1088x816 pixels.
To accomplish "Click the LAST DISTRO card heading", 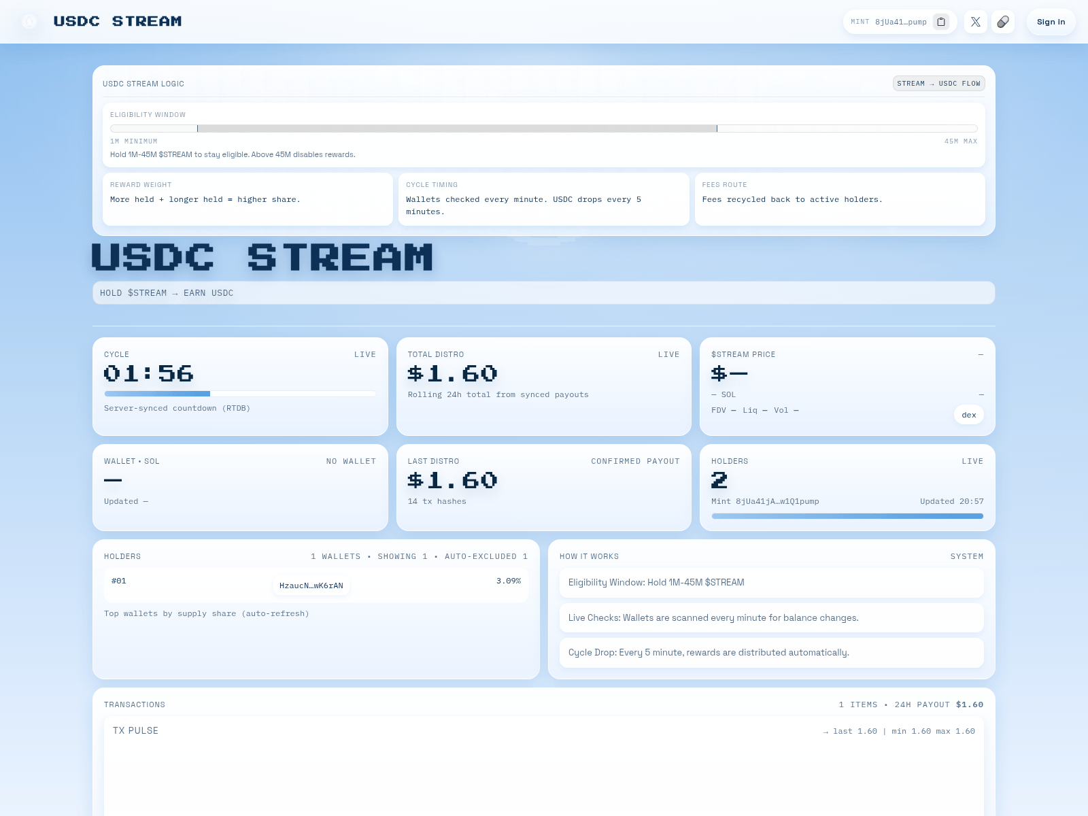I will 433,461.
